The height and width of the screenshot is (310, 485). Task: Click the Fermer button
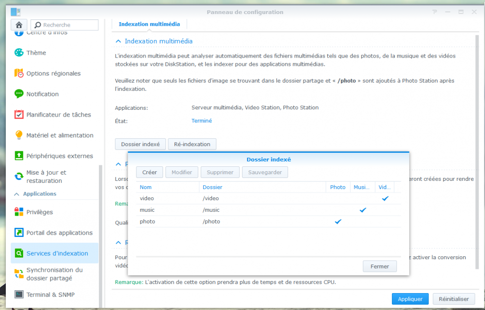click(380, 266)
